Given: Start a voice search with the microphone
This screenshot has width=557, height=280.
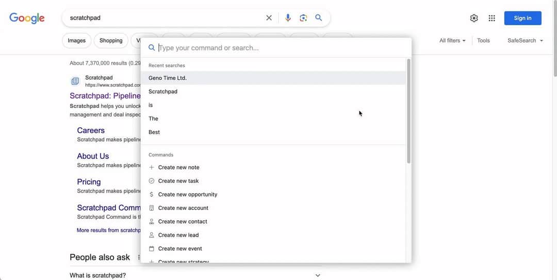Looking at the screenshot, I should [x=288, y=17].
